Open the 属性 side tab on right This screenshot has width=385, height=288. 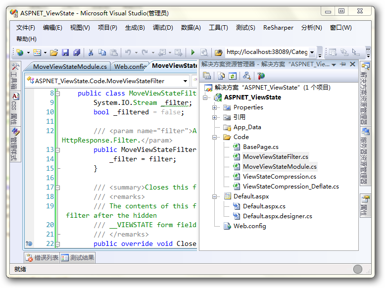(x=365, y=205)
